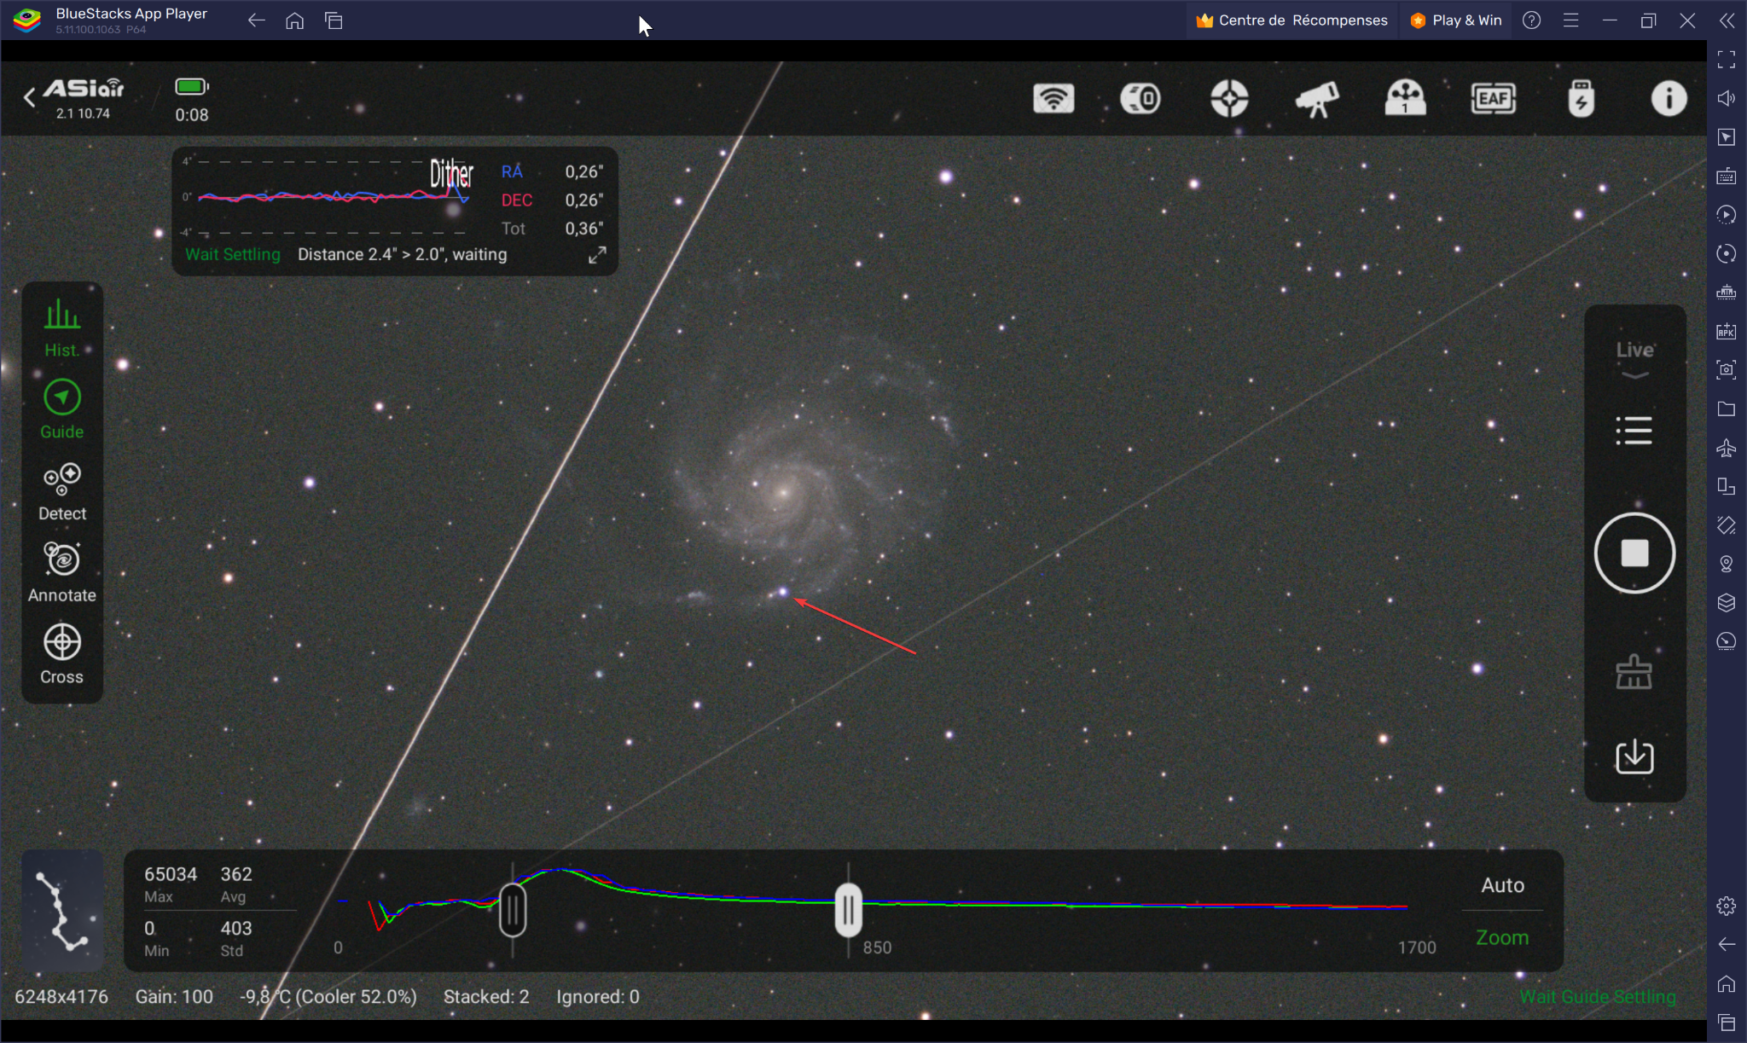The width and height of the screenshot is (1747, 1043).
Task: Toggle the Guide graph panel
Action: click(62, 409)
